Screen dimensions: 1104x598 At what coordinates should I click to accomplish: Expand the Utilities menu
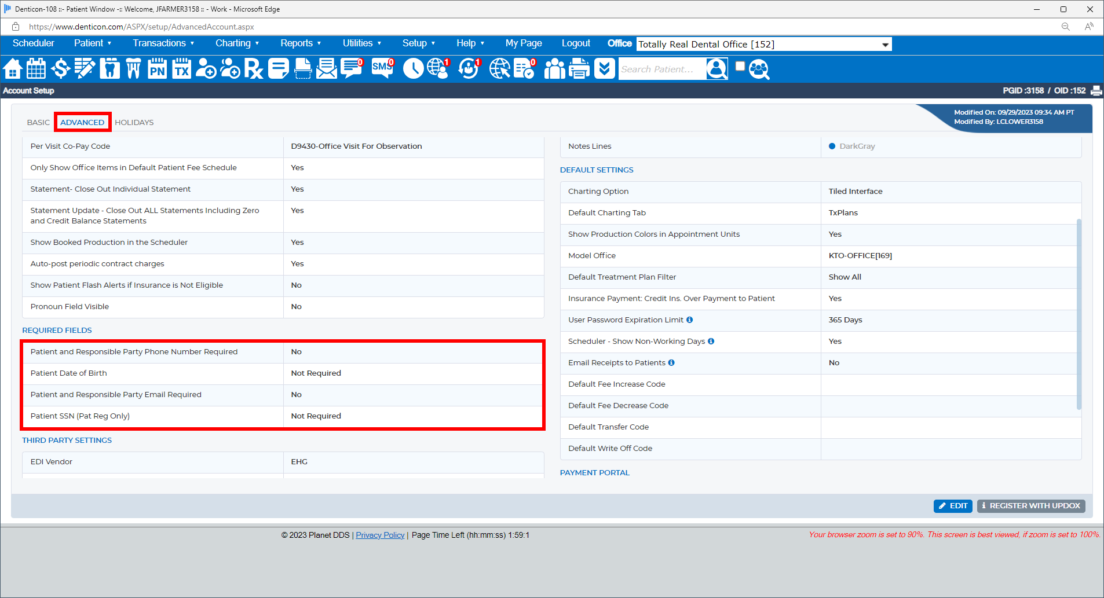point(361,43)
